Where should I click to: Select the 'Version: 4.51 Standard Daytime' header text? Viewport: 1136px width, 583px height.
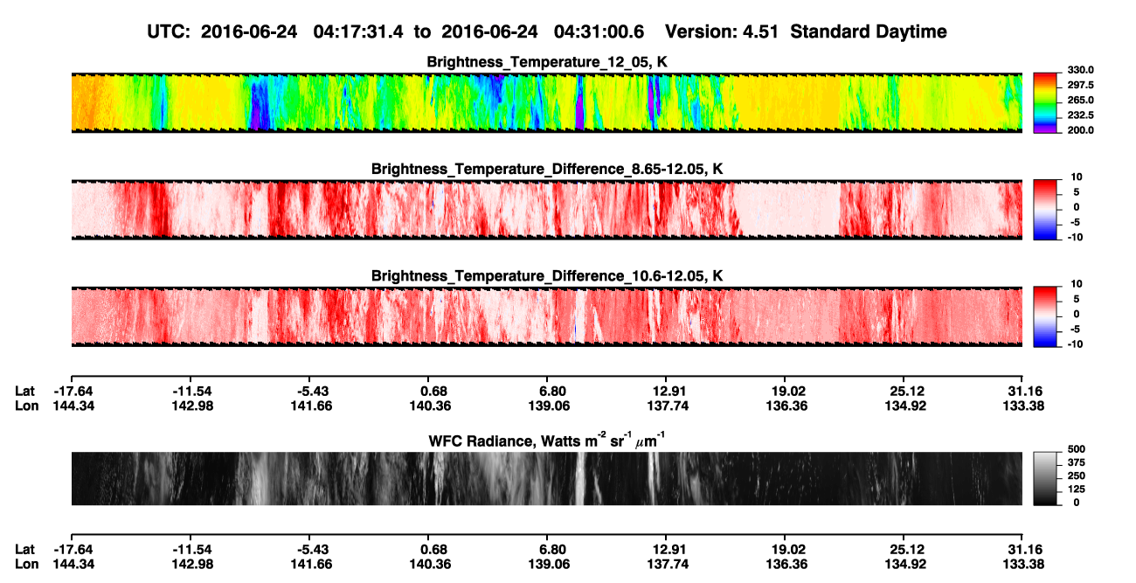click(x=806, y=31)
